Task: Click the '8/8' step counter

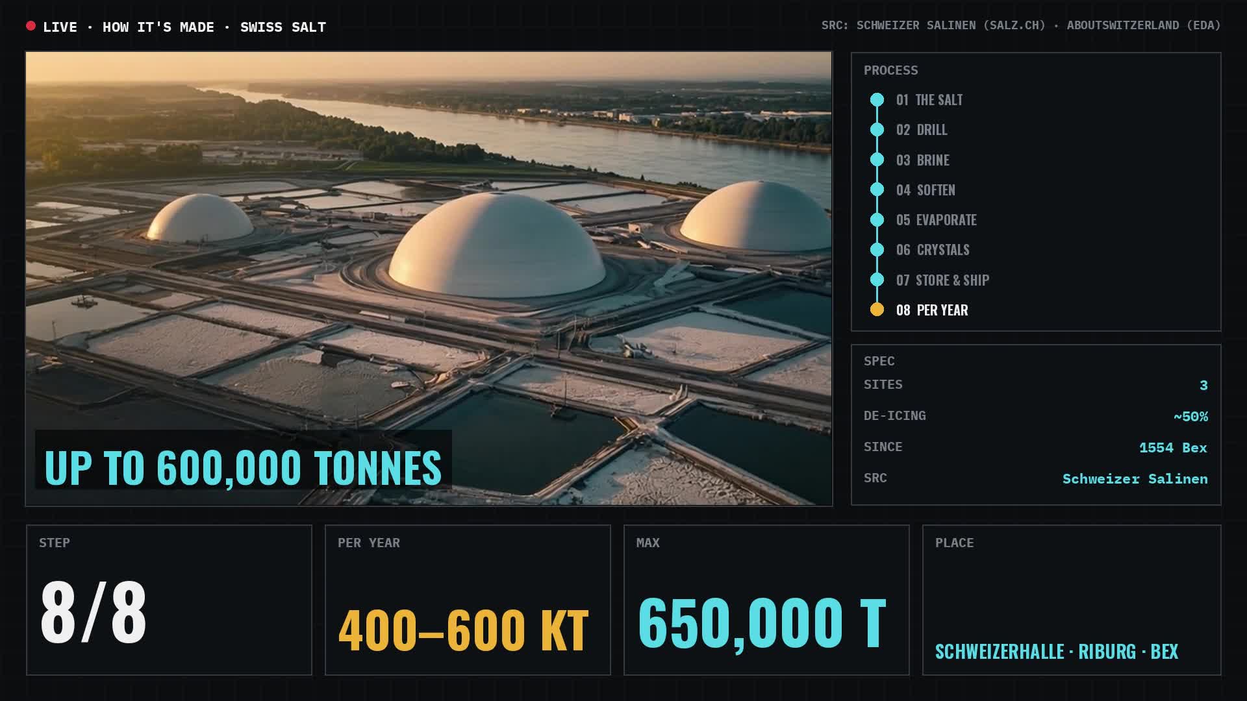Action: pyautogui.click(x=94, y=611)
